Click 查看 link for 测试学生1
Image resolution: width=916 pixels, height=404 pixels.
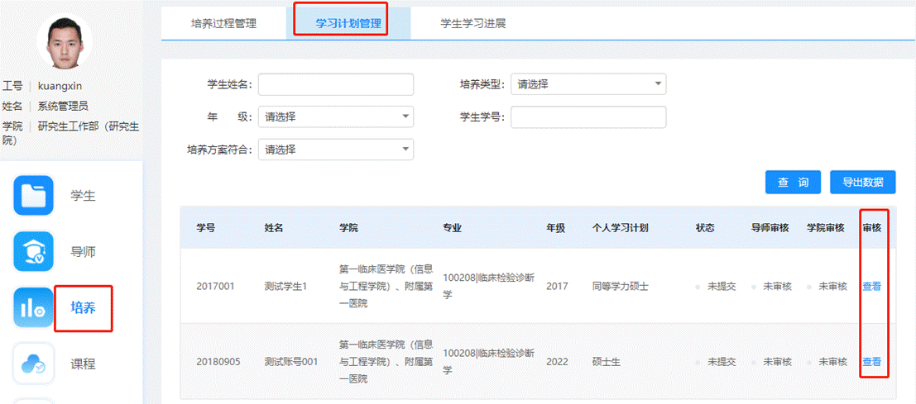[x=871, y=287]
